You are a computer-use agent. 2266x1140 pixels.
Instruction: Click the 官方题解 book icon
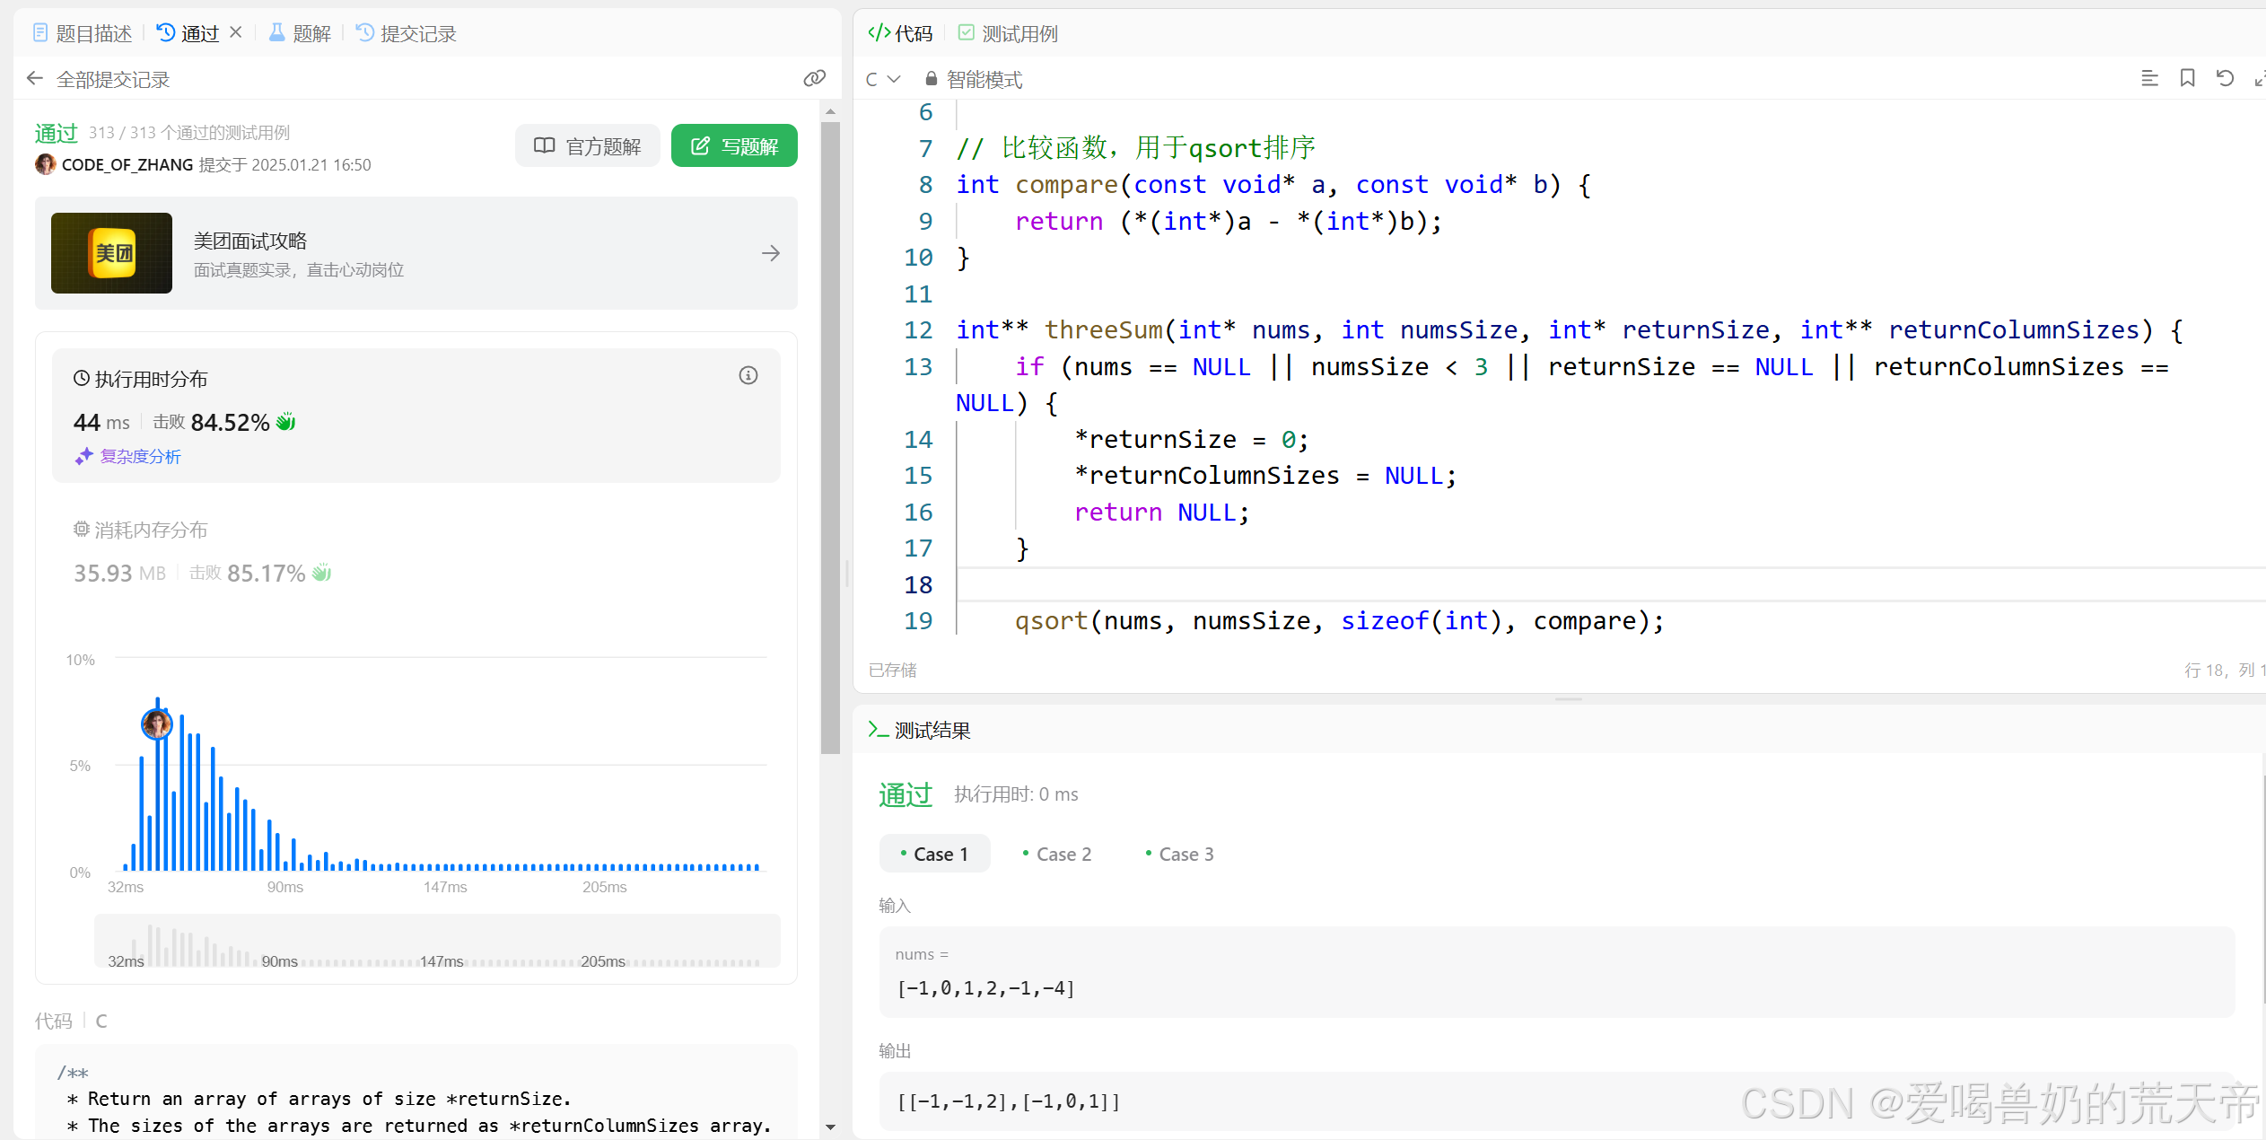544,145
